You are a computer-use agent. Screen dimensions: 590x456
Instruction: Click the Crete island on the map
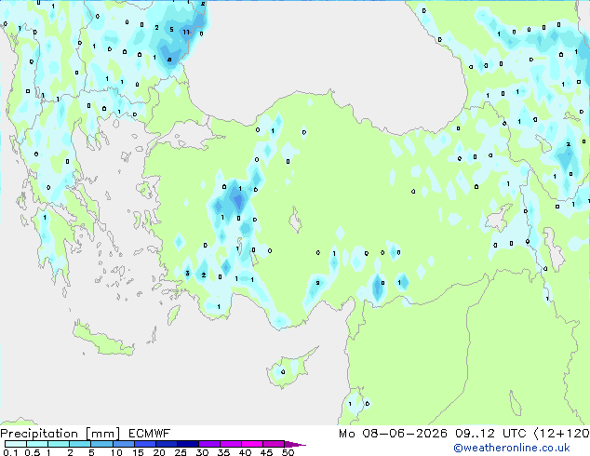103,339
